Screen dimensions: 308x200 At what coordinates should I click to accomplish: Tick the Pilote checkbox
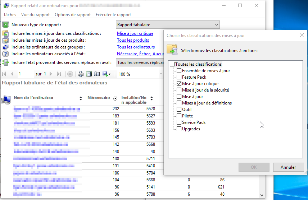[179, 116]
